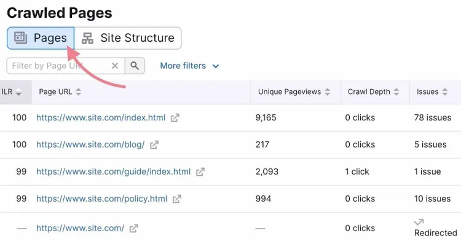Click external link icon beside blog/ URL
This screenshot has height=244, width=461.
[x=154, y=145]
